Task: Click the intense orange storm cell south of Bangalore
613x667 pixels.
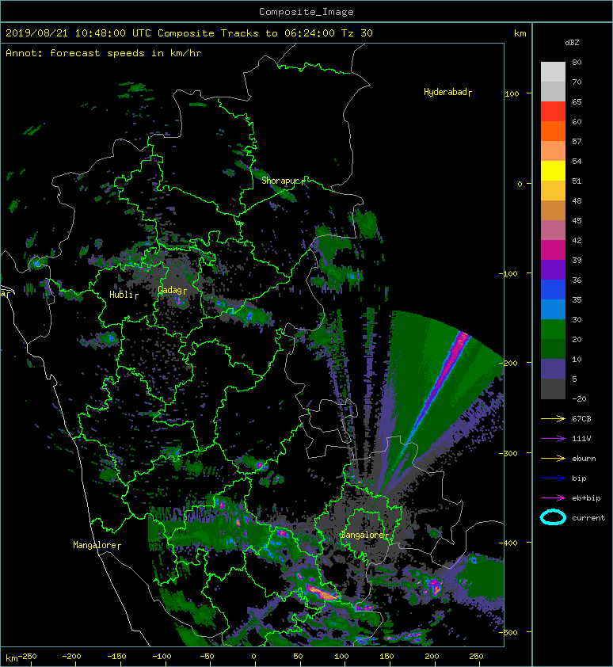Action: click(322, 593)
